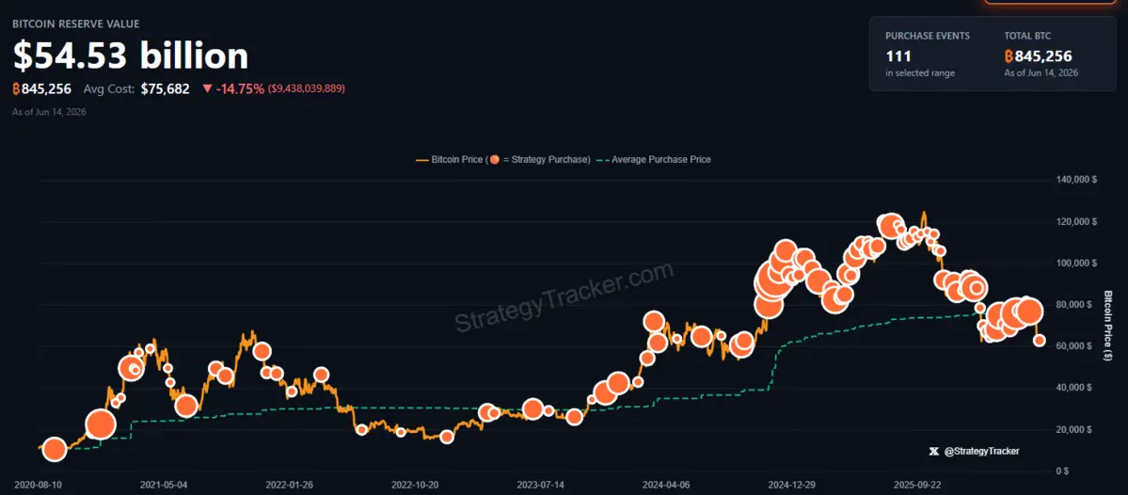Click the 80,000 $ axis label

(1076, 305)
